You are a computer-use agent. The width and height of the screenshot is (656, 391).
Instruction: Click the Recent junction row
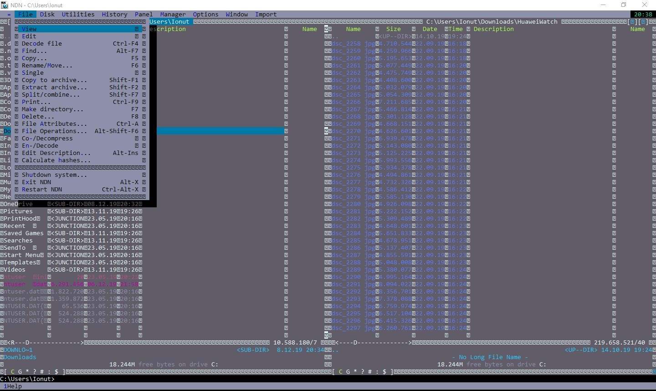pyautogui.click(x=71, y=226)
